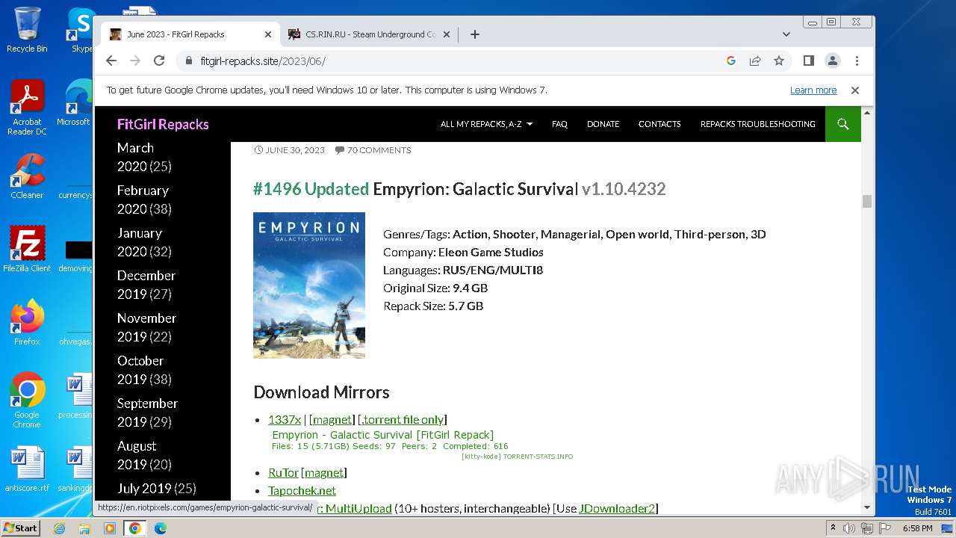Open the RuTor mirror link
The width and height of the screenshot is (956, 538).
[283, 473]
